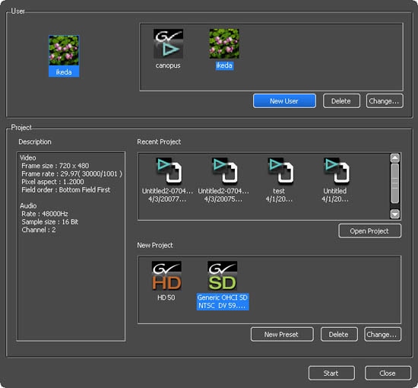Select the canopus user profile icon
The image size is (418, 388).
coord(168,44)
